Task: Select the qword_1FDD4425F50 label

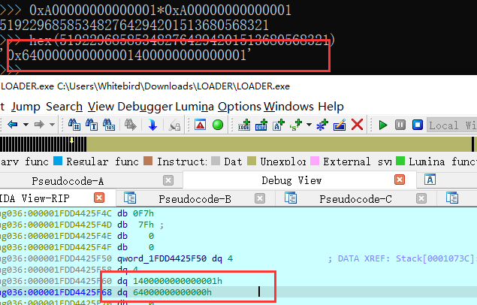Action: 162,258
